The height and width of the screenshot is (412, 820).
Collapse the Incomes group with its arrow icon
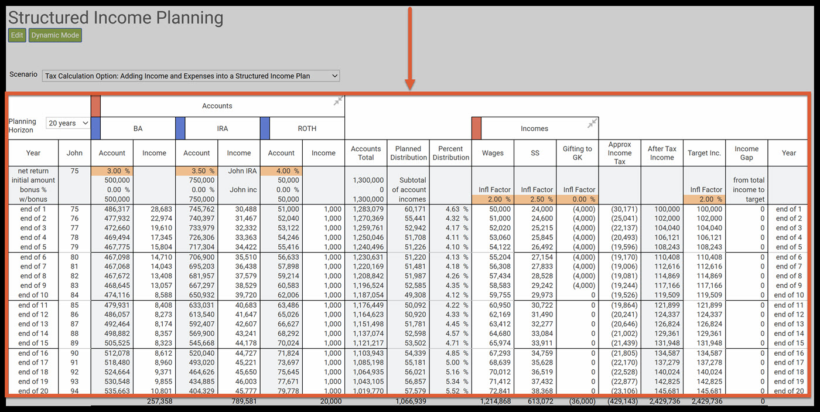(592, 123)
